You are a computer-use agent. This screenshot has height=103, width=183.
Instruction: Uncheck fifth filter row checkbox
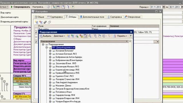[x=36, y=42]
